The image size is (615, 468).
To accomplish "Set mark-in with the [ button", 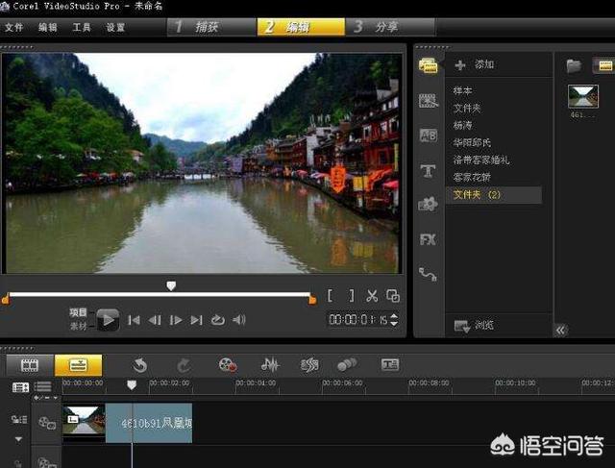I will (x=331, y=295).
